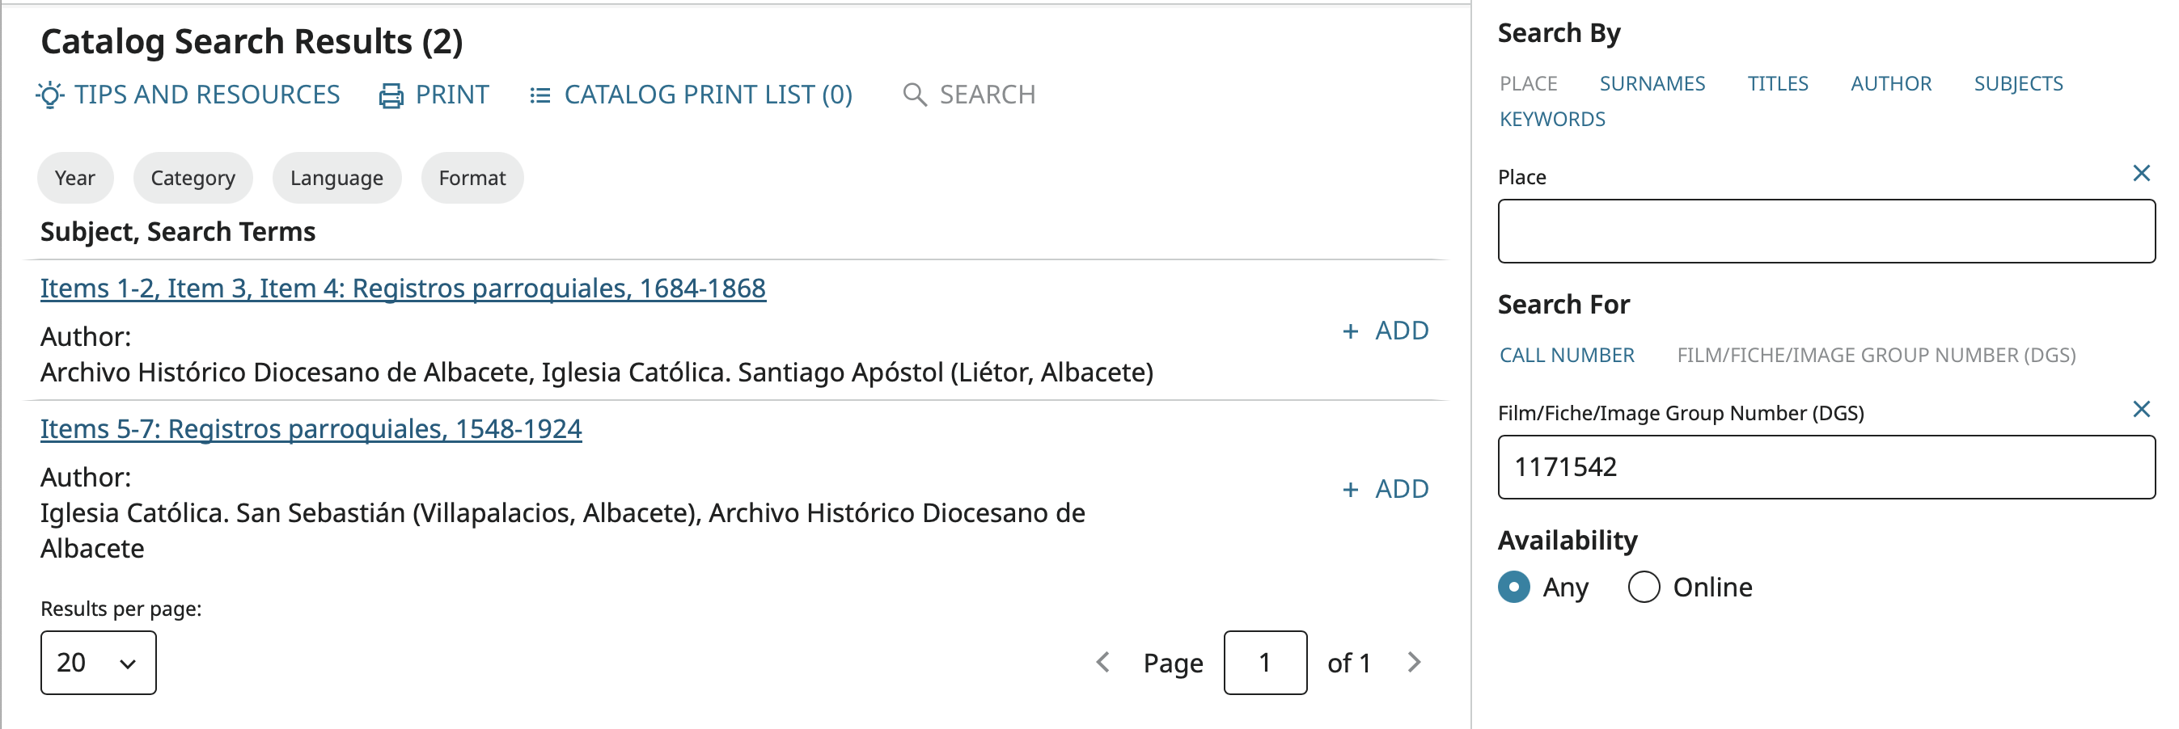Expand the Category filter chip
Image resolution: width=2179 pixels, height=729 pixels.
point(193,178)
